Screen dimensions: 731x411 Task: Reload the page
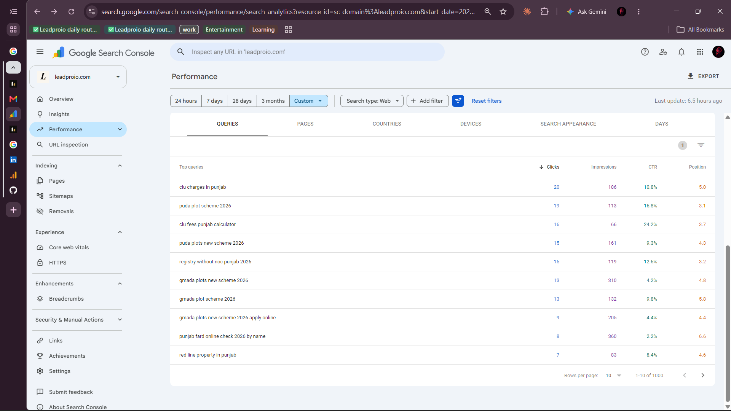pos(71,12)
